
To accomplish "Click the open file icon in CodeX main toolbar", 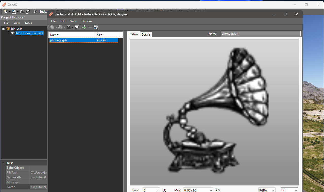I will tap(14, 12).
